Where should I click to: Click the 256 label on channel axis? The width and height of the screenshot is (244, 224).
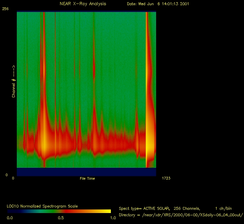click(x=5, y=9)
